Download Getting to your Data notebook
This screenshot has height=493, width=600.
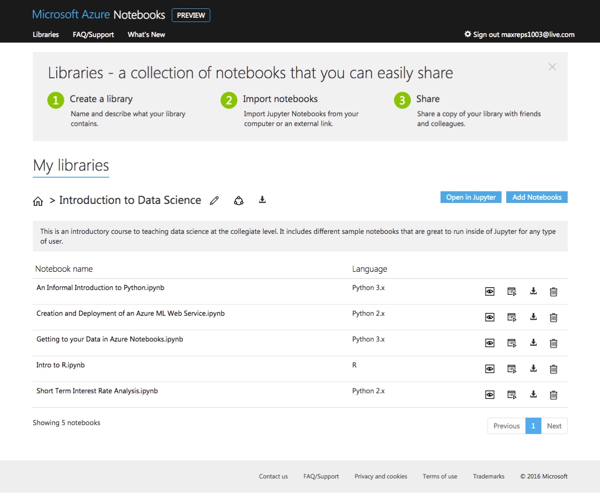[533, 342]
